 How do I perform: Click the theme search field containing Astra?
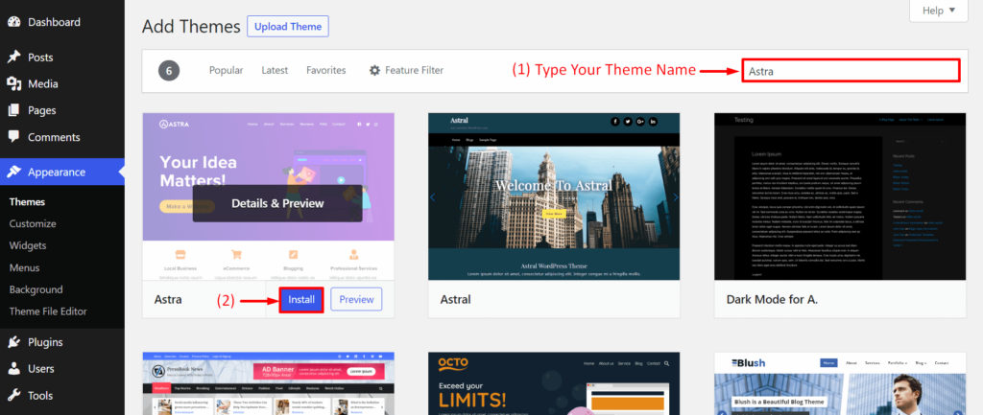(851, 71)
